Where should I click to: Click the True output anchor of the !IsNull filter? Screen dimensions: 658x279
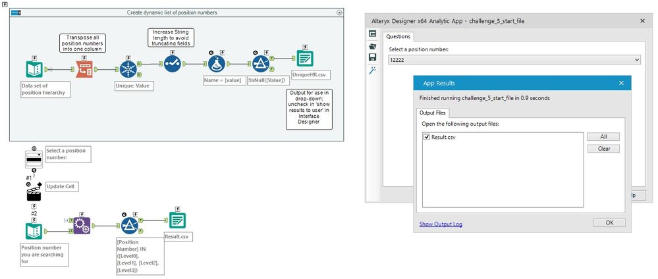271,59
